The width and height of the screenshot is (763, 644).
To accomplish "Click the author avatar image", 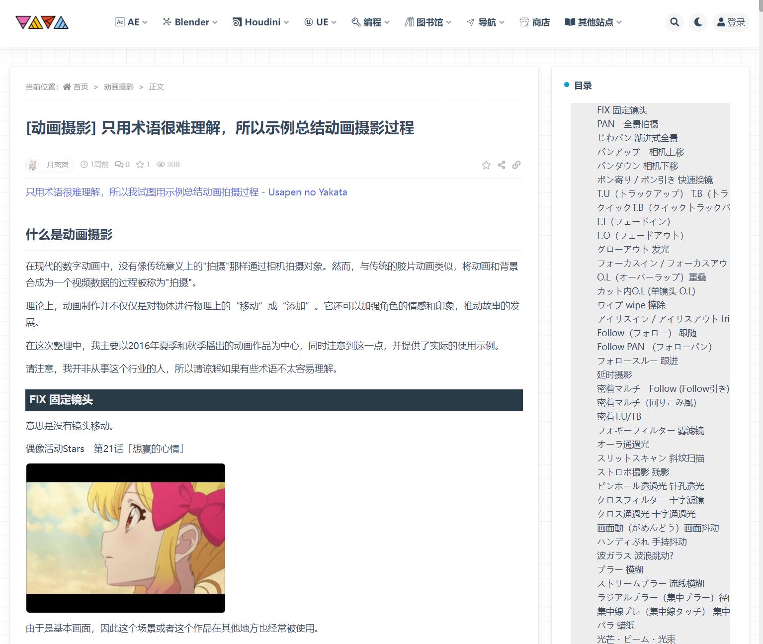I will point(33,165).
